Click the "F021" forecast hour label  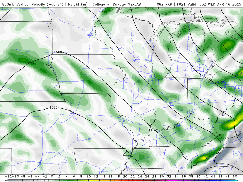pyautogui.click(x=181, y=5)
